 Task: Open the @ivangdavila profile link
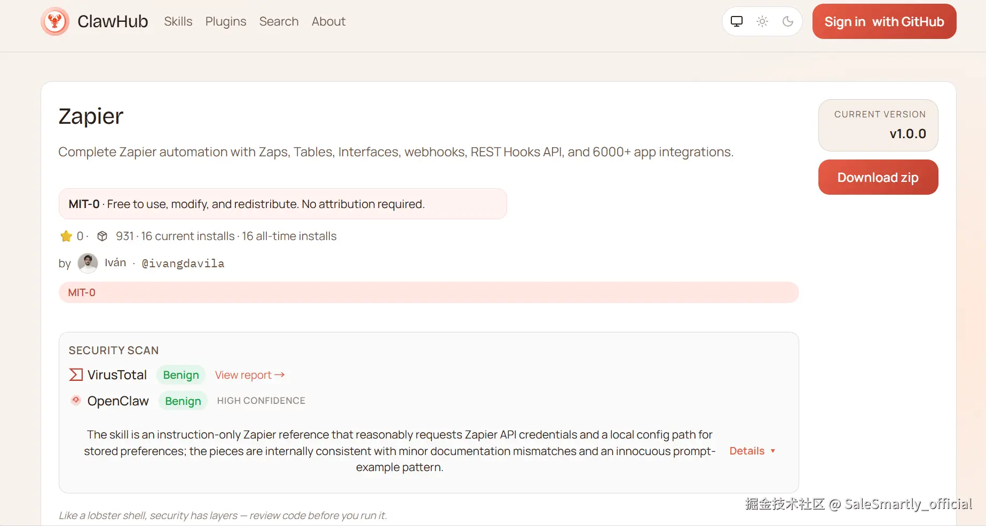click(183, 264)
